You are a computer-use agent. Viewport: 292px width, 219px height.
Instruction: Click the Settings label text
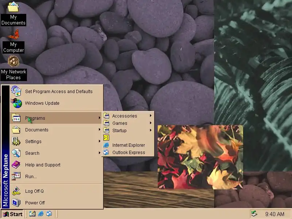coord(33,142)
